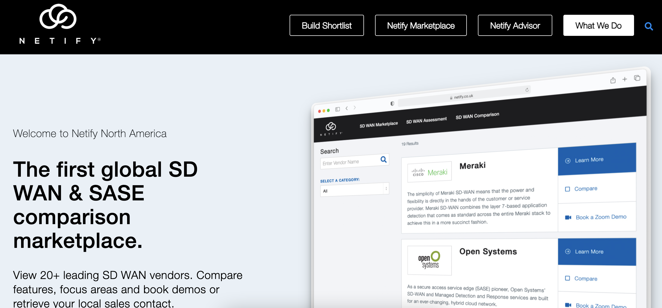
Task: Click the forward chevron in mockup browser
Action: [x=355, y=107]
